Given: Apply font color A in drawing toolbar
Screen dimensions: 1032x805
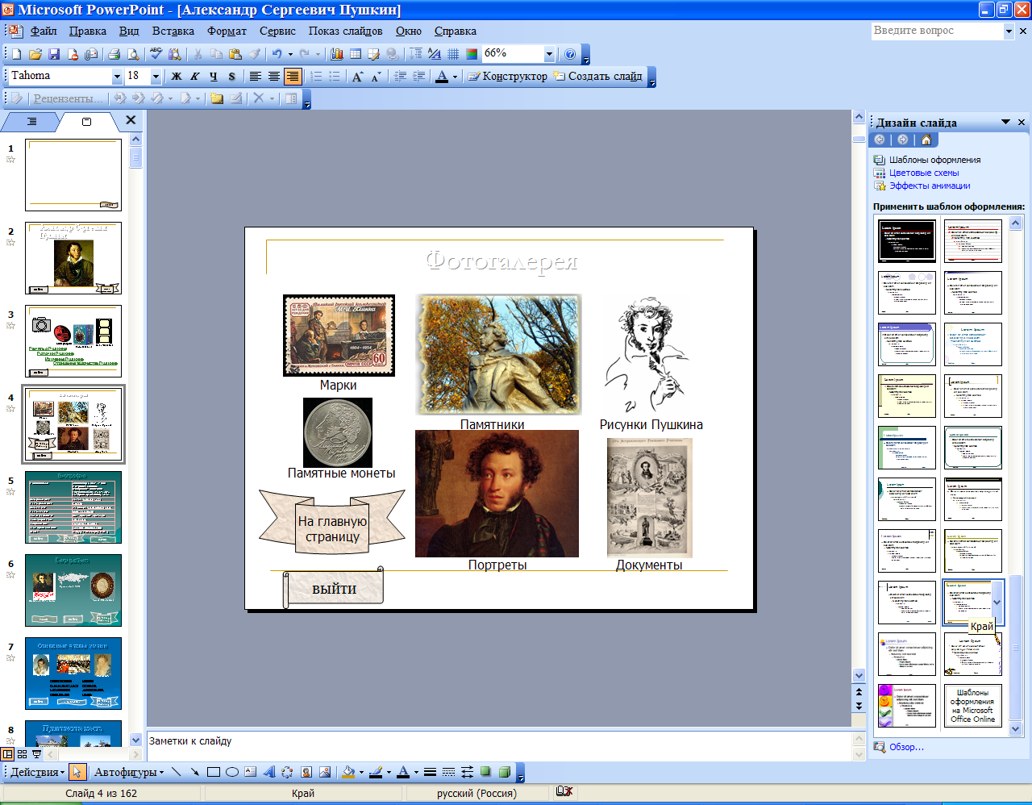Looking at the screenshot, I should pos(403,772).
